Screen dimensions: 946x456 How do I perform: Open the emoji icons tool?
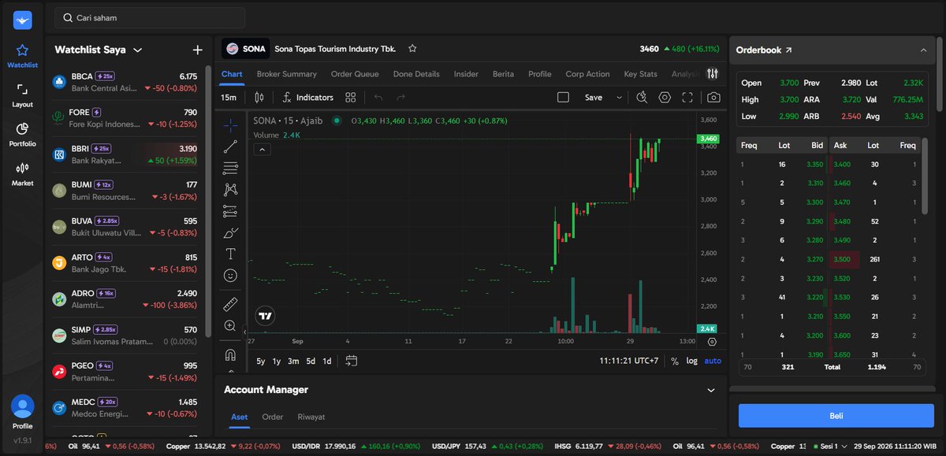(x=230, y=276)
